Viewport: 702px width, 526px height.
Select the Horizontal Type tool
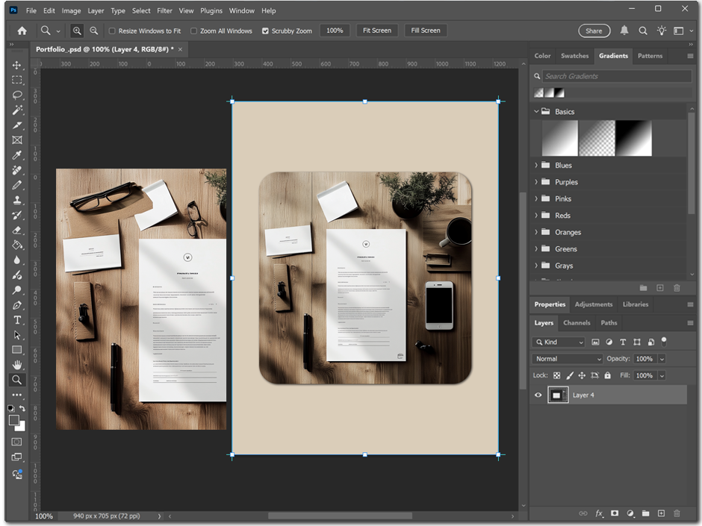16,320
